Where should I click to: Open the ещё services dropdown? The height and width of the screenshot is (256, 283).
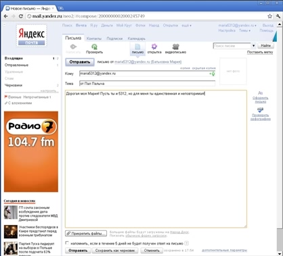point(186,26)
